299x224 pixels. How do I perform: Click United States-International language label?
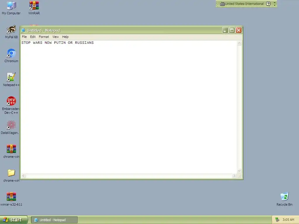244,4
